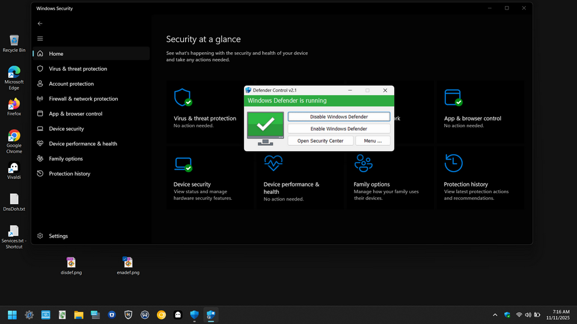
Task: Go back using Windows Security back arrow
Action: point(40,23)
